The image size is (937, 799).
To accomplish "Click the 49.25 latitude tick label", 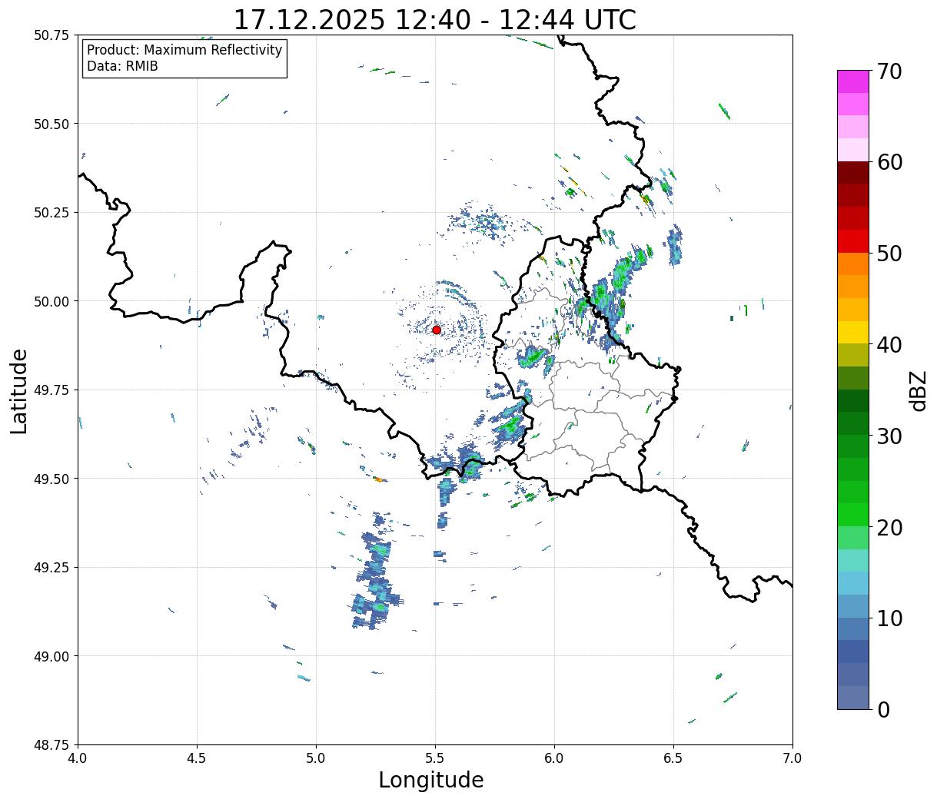I will (52, 568).
